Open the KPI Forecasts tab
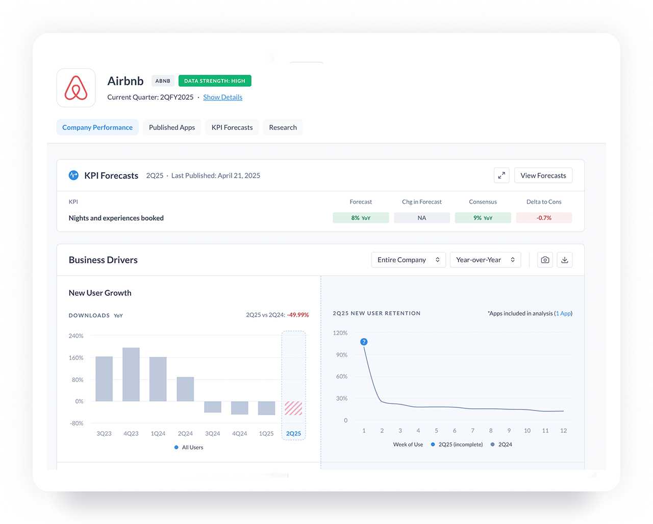This screenshot has height=524, width=653. point(232,127)
